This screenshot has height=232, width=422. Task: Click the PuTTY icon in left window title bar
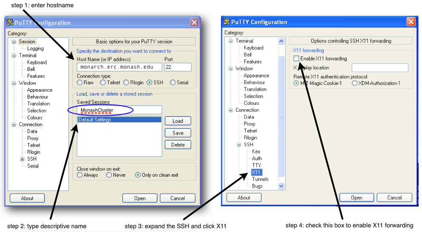[10, 23]
